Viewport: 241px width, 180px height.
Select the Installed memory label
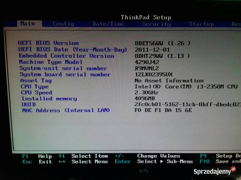click(49, 99)
